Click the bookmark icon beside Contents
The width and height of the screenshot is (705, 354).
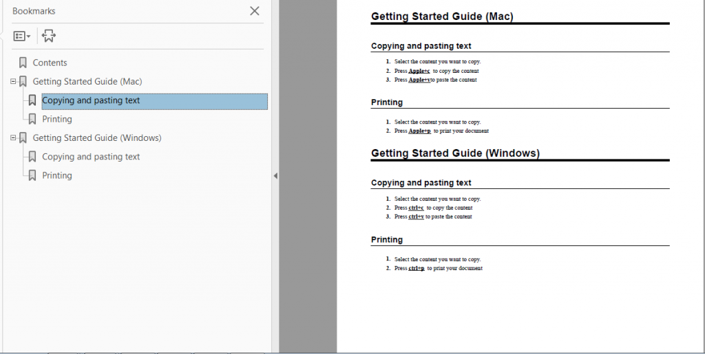[x=23, y=63]
